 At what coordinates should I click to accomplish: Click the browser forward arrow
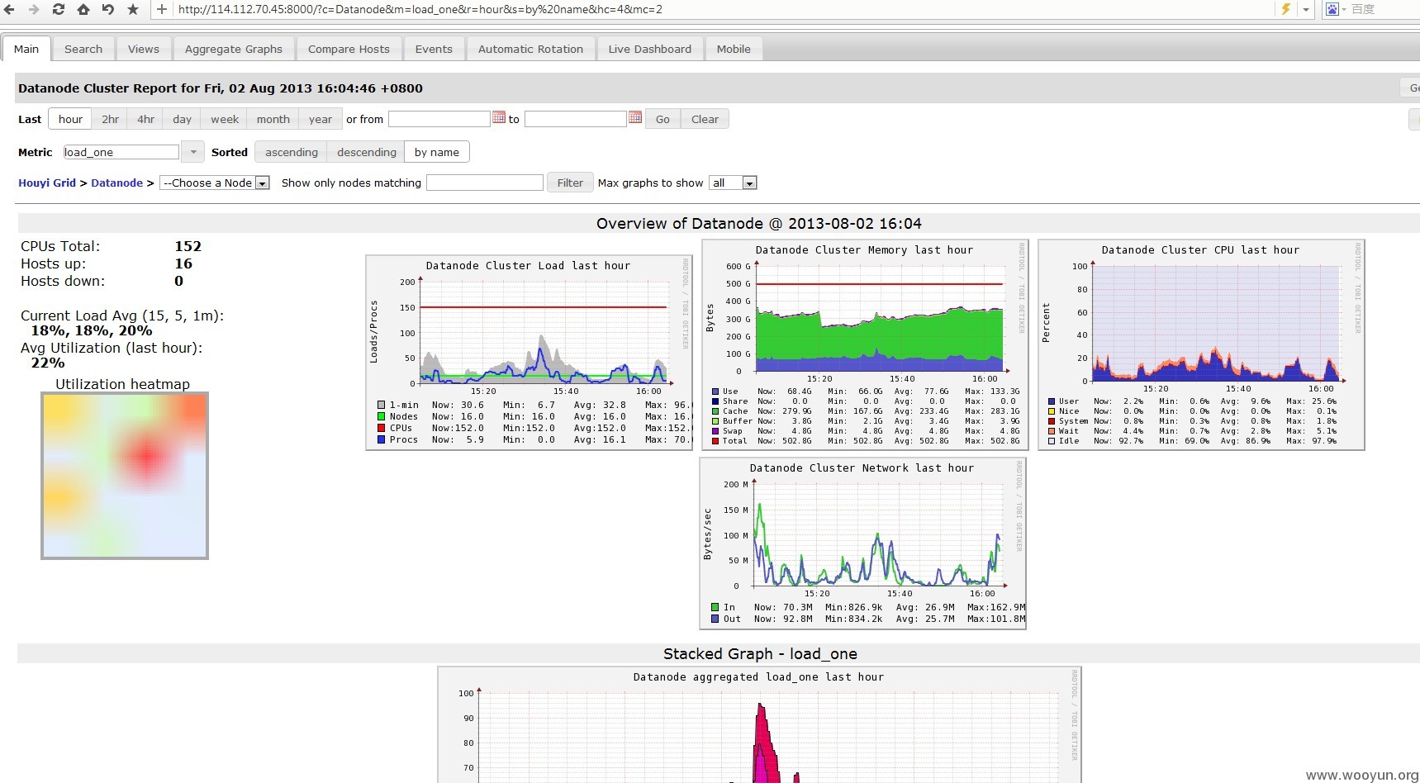(x=34, y=9)
